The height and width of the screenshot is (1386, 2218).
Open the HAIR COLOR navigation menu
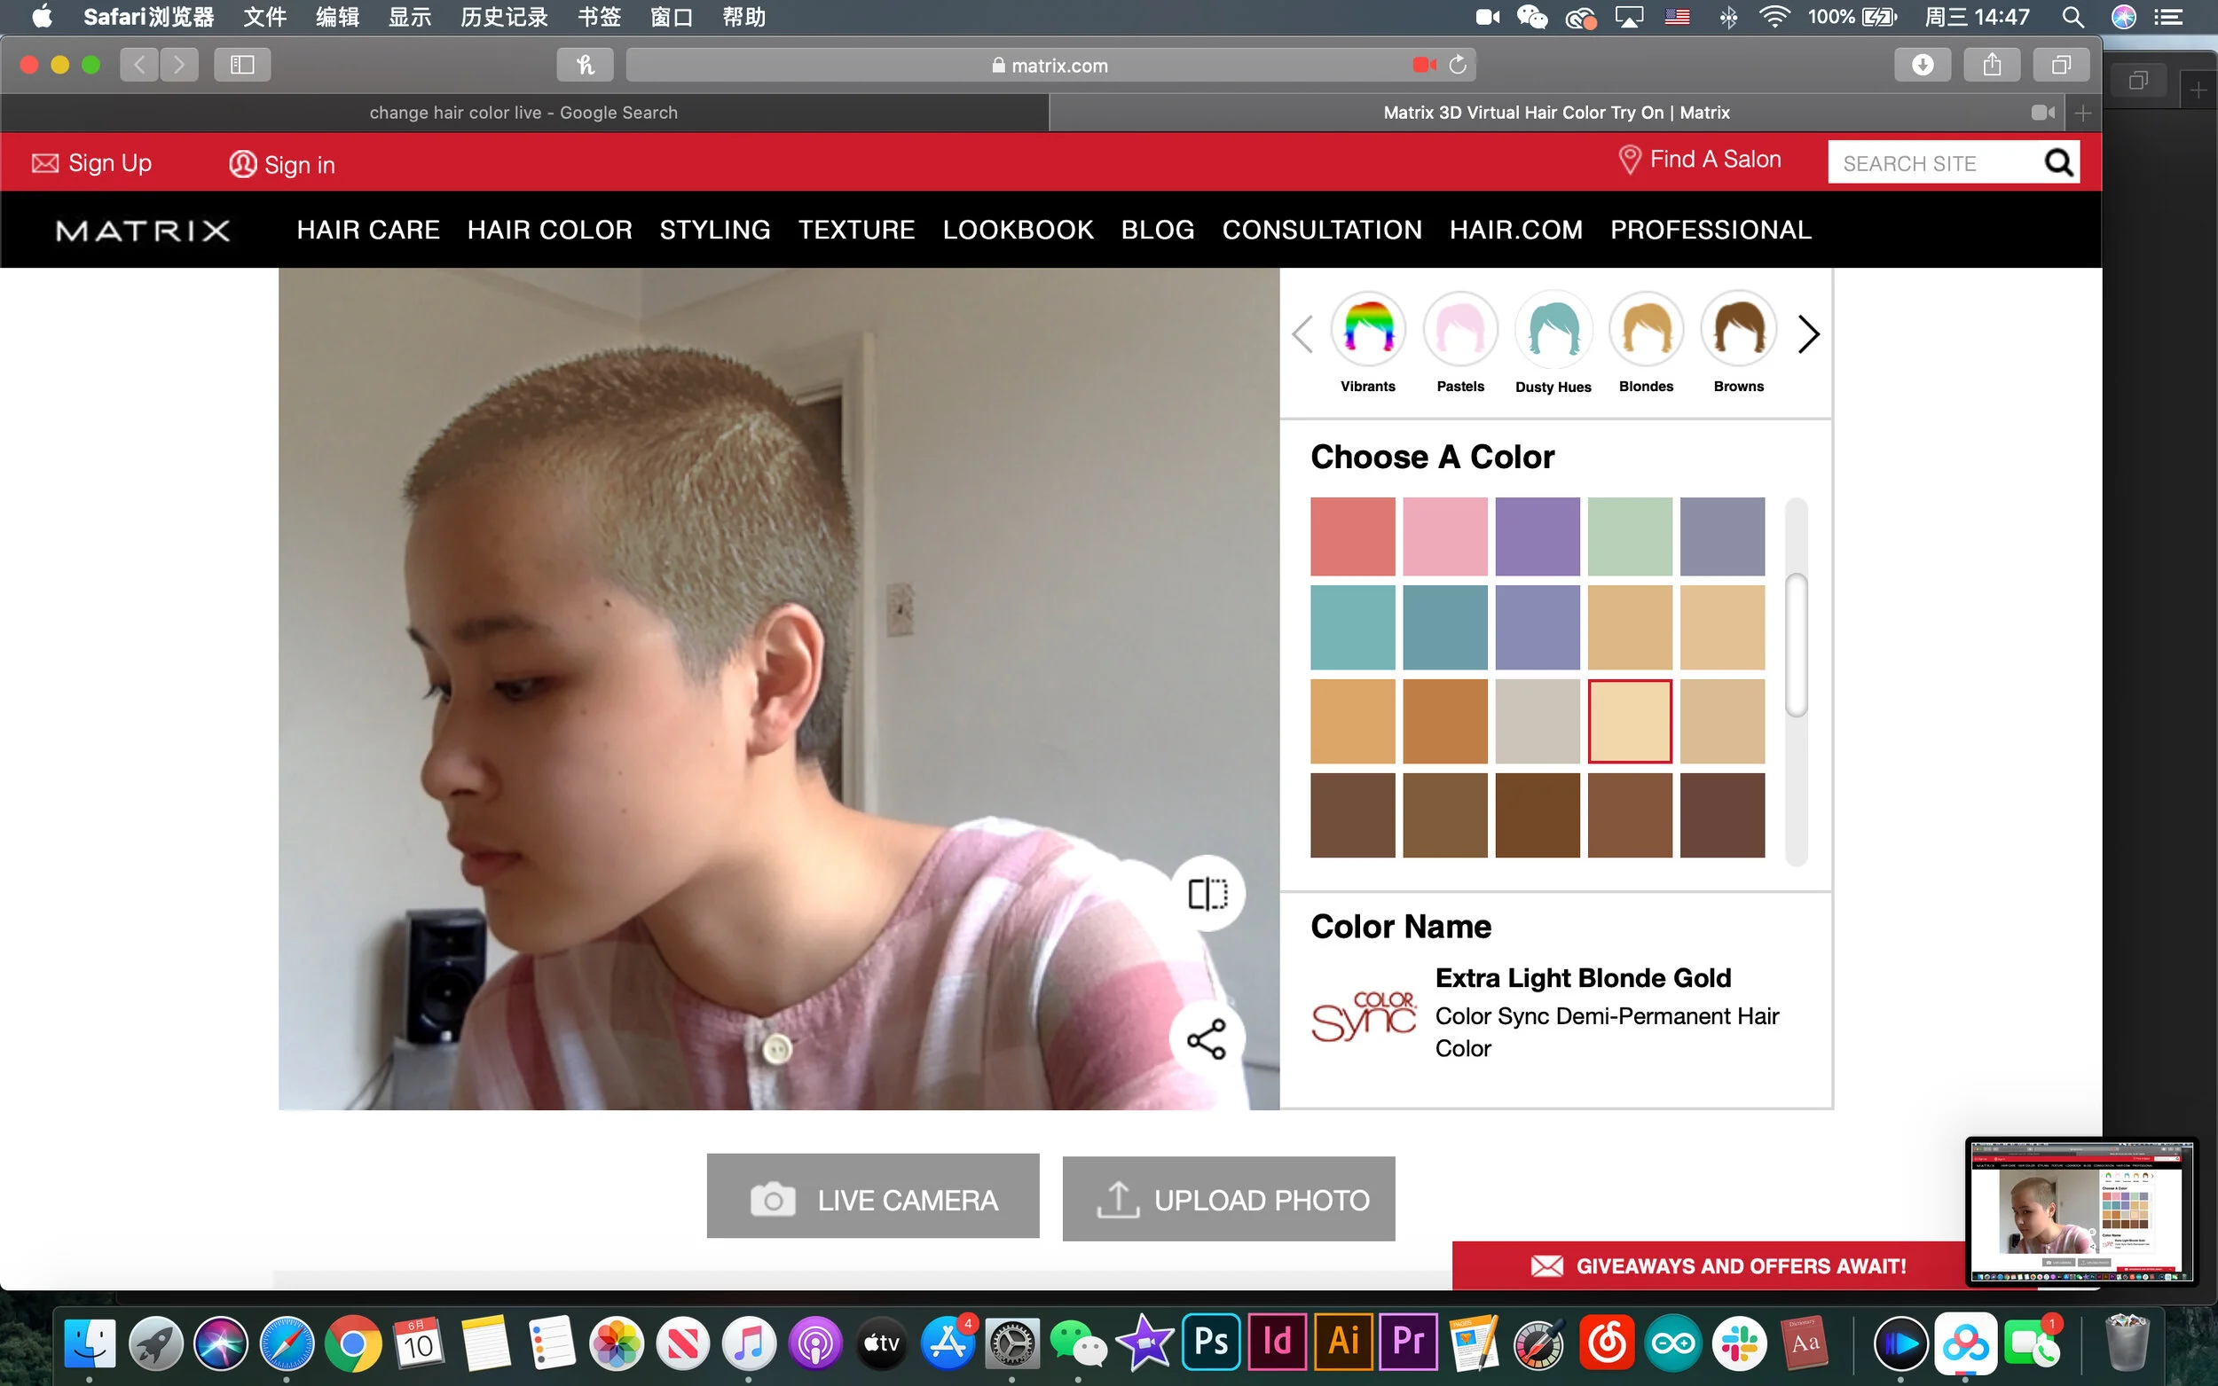click(549, 229)
